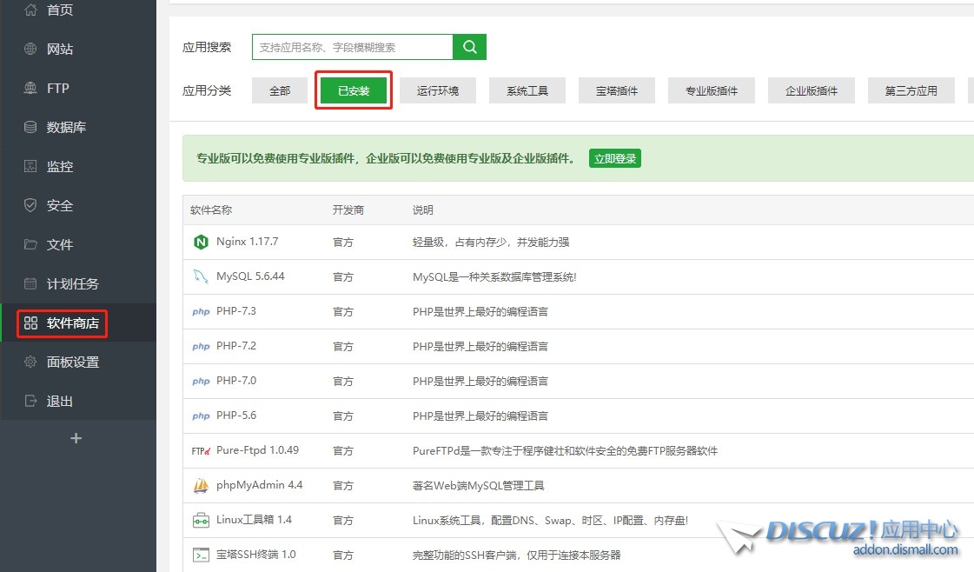Click the MySQL dolphin icon
Image resolution: width=974 pixels, height=572 pixels.
pyautogui.click(x=201, y=276)
